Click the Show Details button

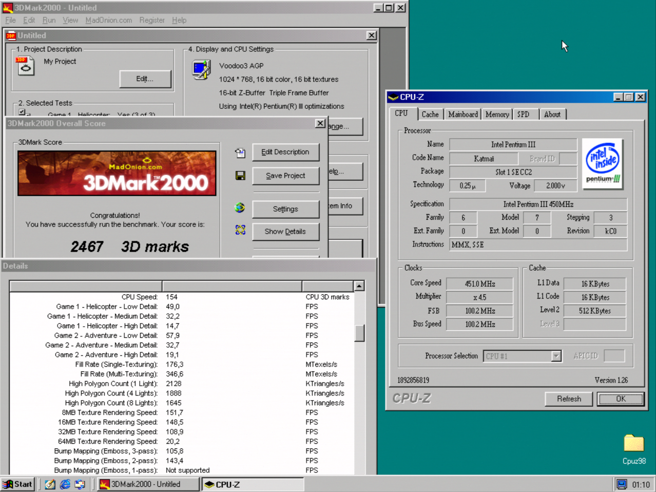(x=285, y=232)
